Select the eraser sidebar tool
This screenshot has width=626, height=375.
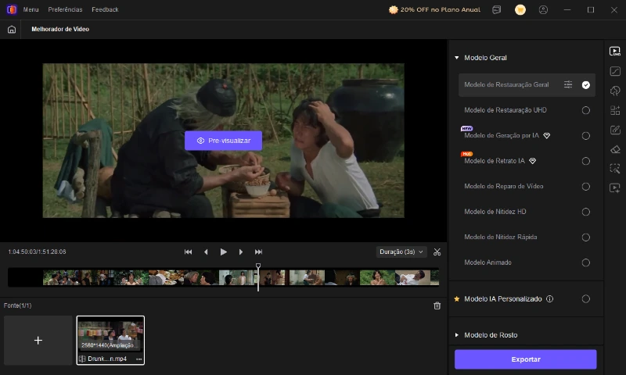(x=615, y=149)
